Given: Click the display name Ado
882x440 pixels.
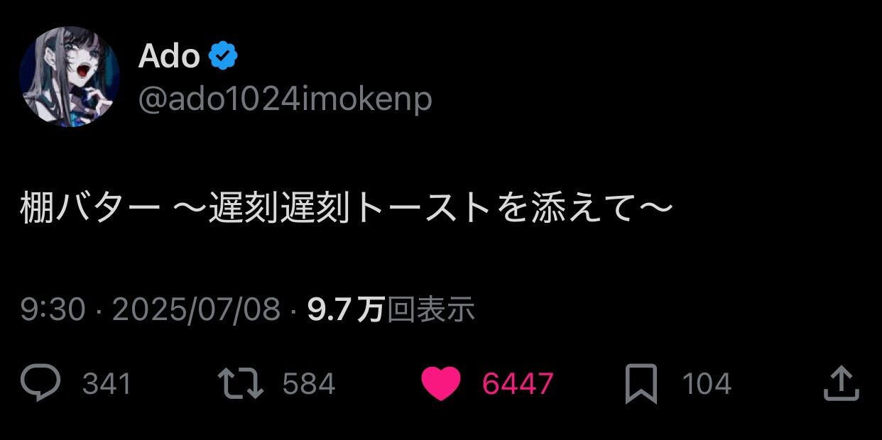Looking at the screenshot, I should pyautogui.click(x=169, y=57).
